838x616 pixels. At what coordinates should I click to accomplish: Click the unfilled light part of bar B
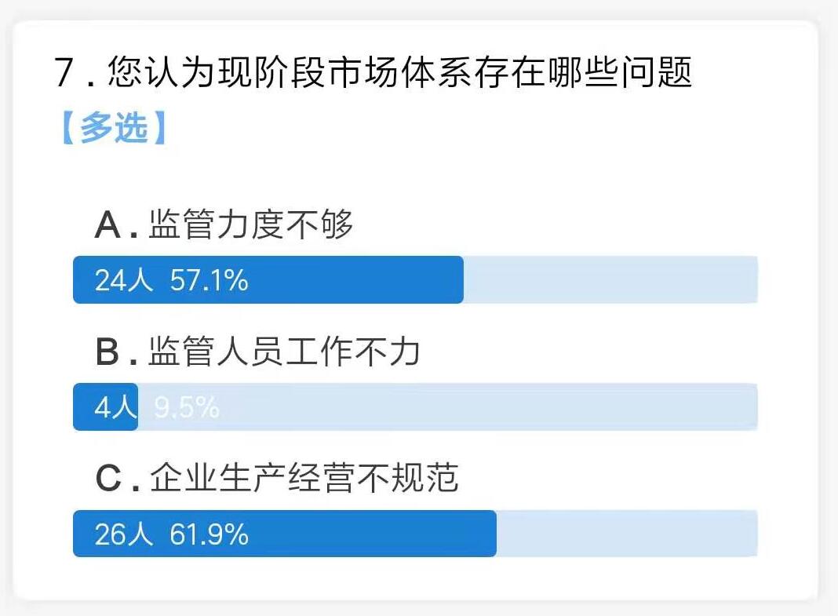[x=448, y=406]
